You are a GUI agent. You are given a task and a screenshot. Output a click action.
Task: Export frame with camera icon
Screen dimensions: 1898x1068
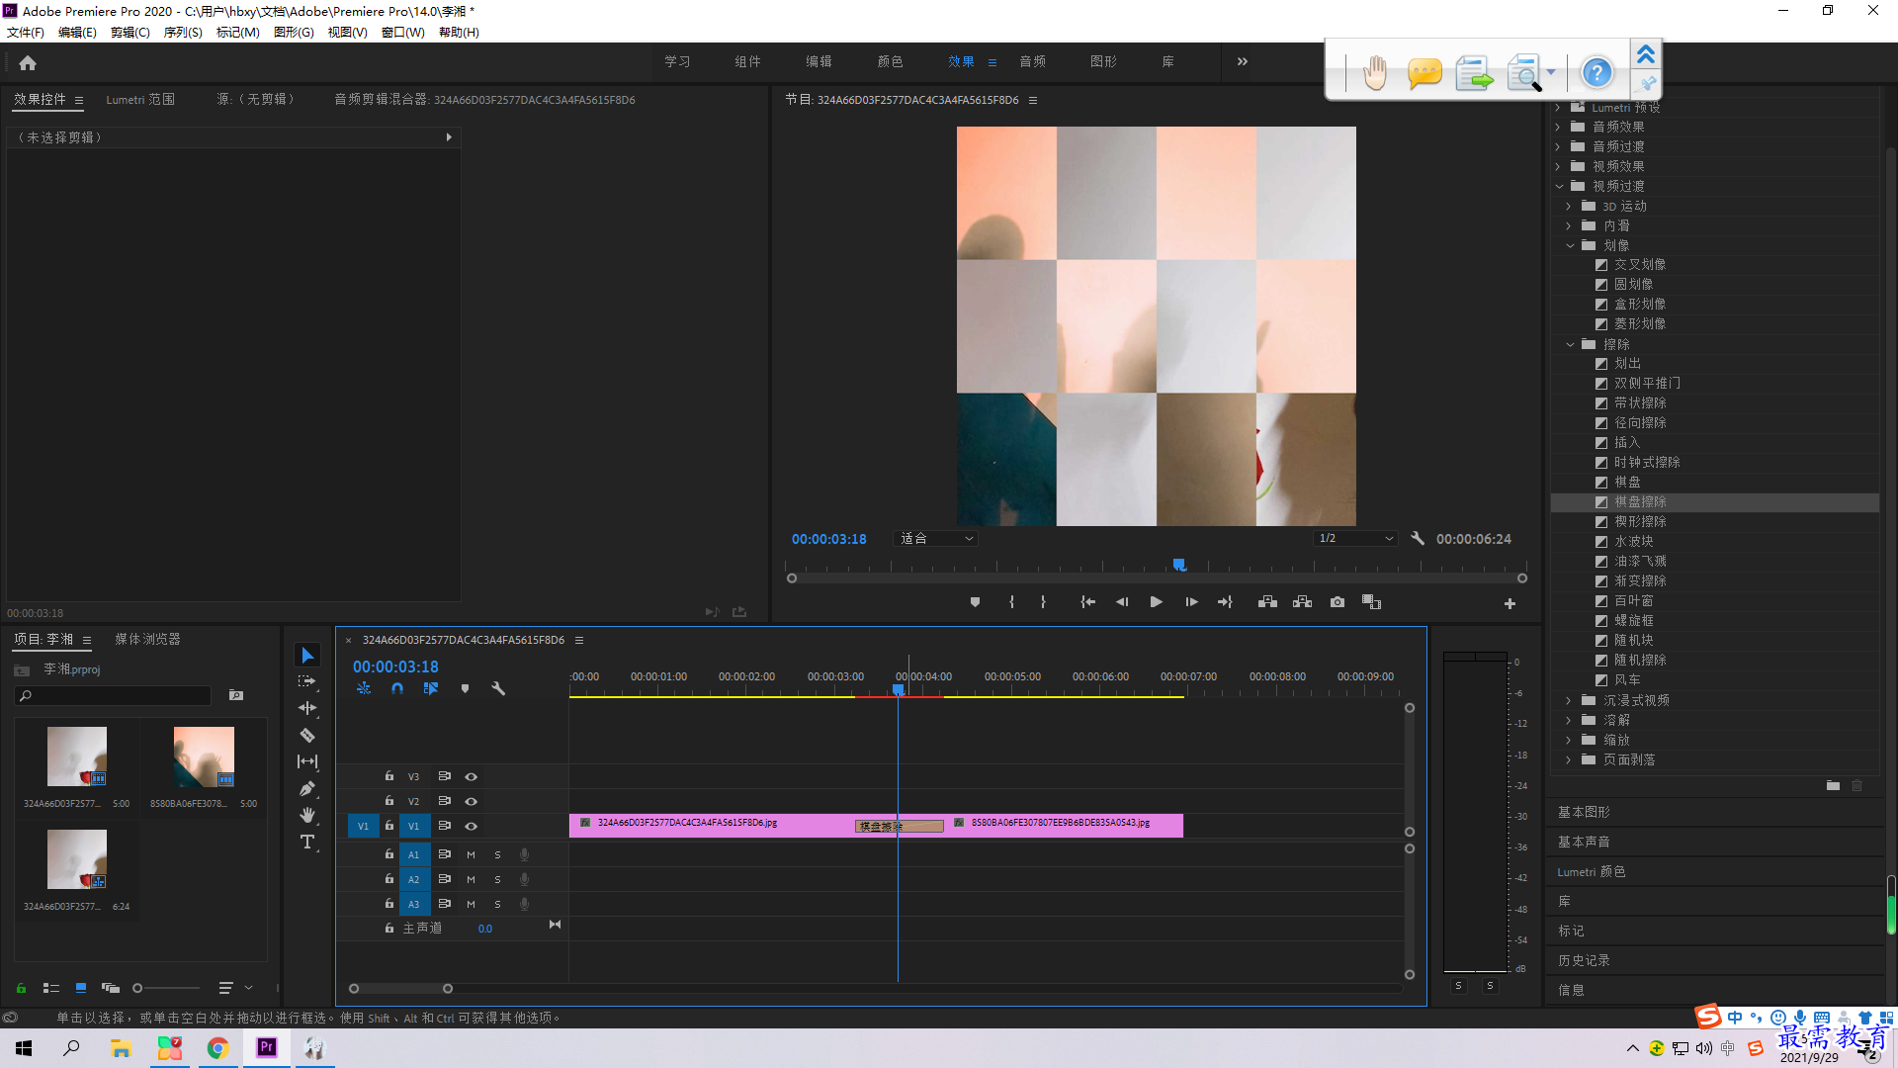click(1337, 602)
